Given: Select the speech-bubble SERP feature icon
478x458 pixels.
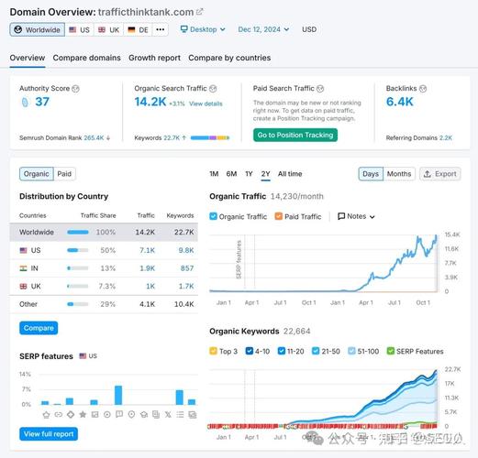Looking at the screenshot, I should click(119, 414).
